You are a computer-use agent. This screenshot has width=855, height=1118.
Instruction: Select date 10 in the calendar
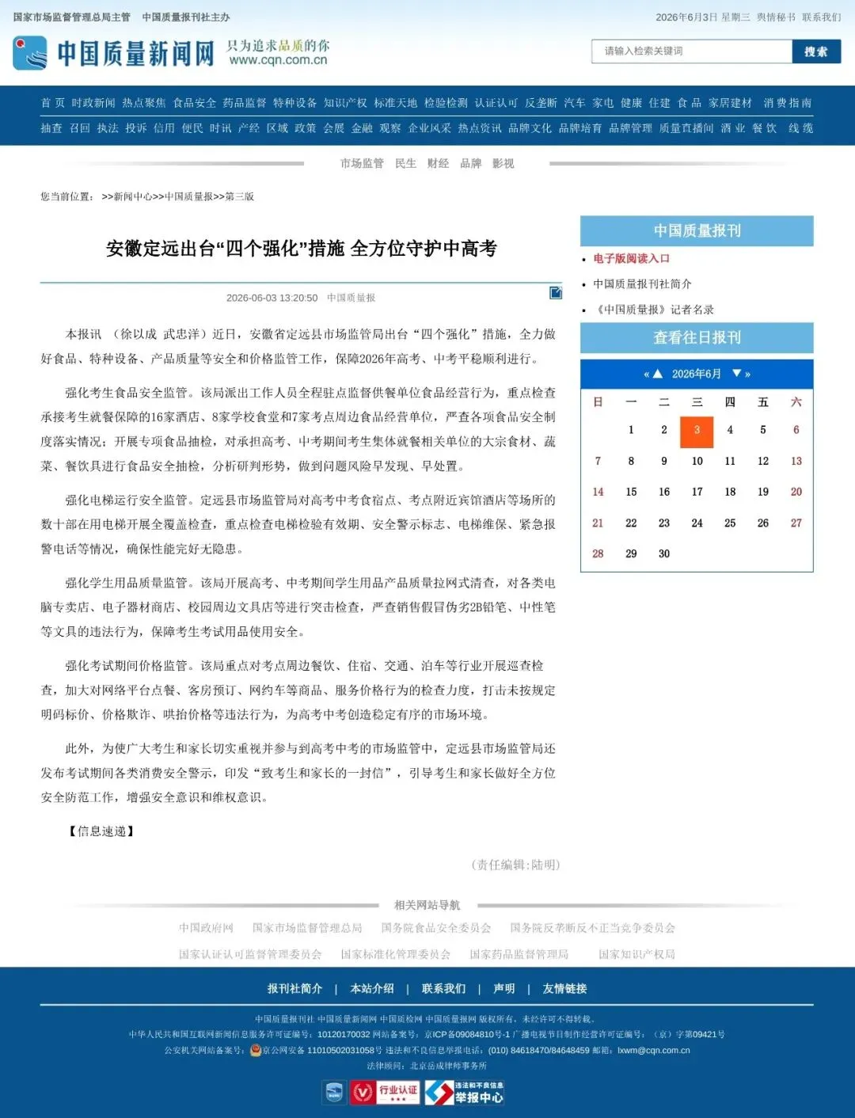697,461
